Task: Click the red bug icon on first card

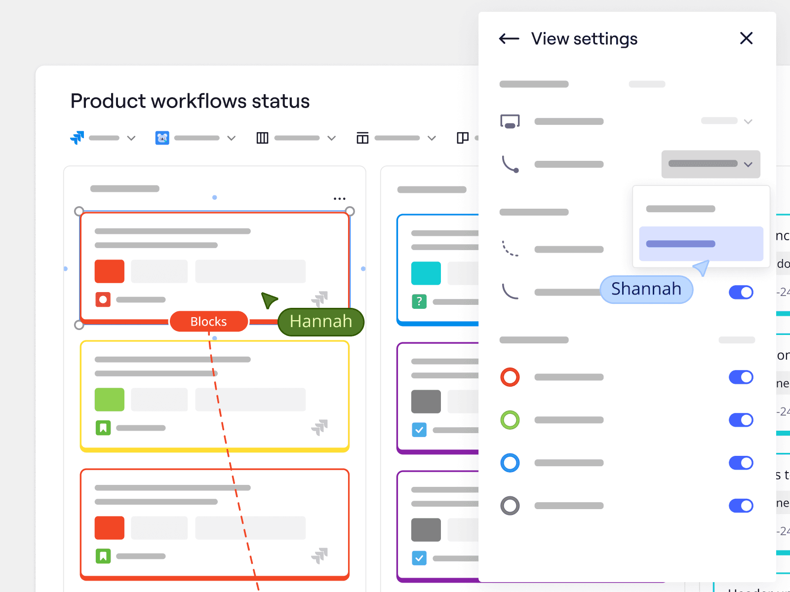Action: [x=103, y=299]
